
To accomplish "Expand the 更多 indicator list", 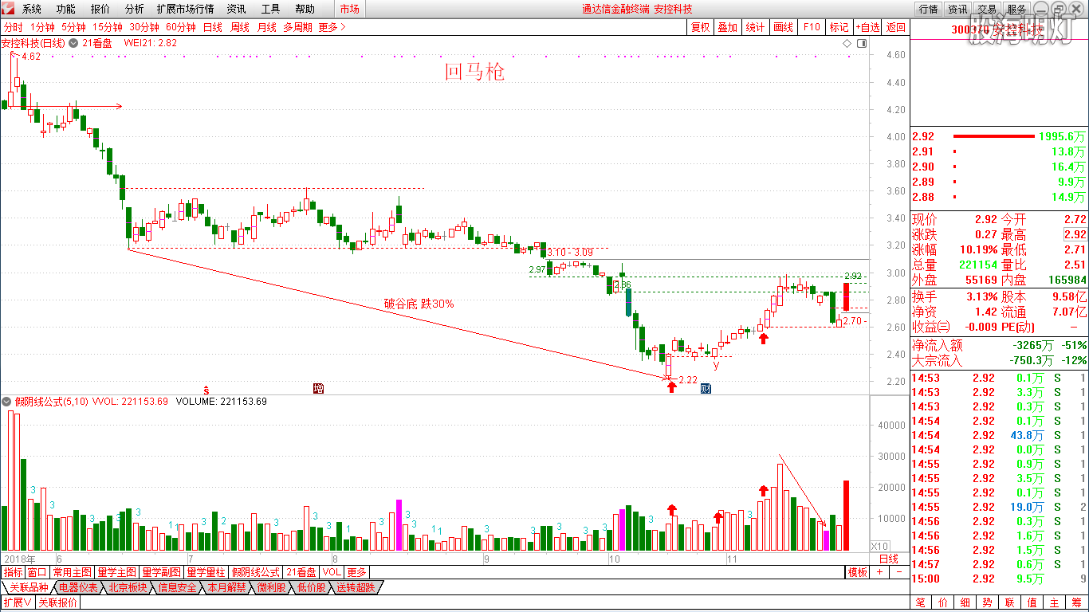I will point(356,572).
